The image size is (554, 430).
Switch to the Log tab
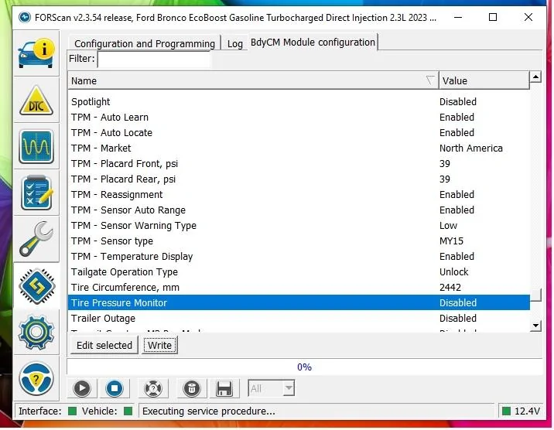(235, 44)
